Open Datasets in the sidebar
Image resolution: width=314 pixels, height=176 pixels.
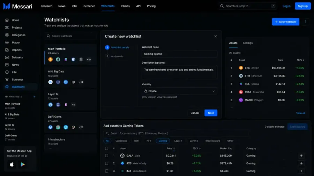[17, 57]
